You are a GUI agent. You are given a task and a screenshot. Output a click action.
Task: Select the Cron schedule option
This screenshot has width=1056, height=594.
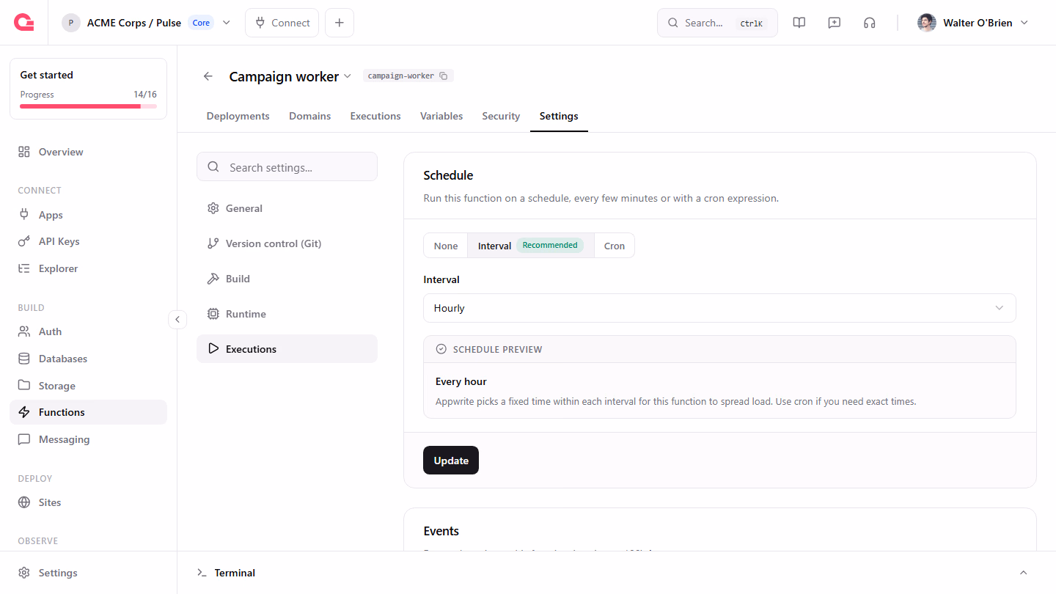click(615, 246)
